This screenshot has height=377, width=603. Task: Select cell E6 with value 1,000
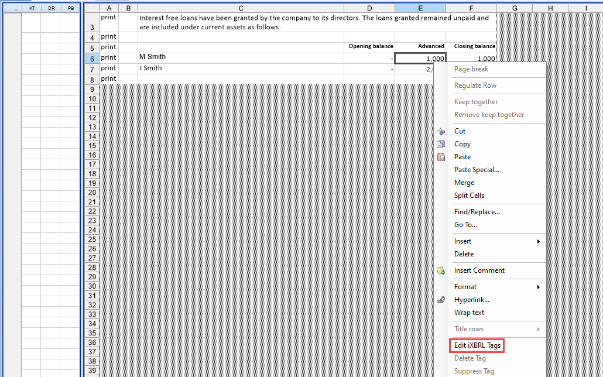click(x=420, y=58)
